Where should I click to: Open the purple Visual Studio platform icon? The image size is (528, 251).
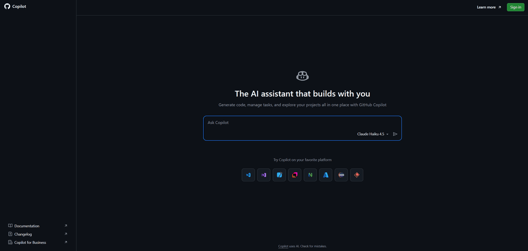coord(264,175)
